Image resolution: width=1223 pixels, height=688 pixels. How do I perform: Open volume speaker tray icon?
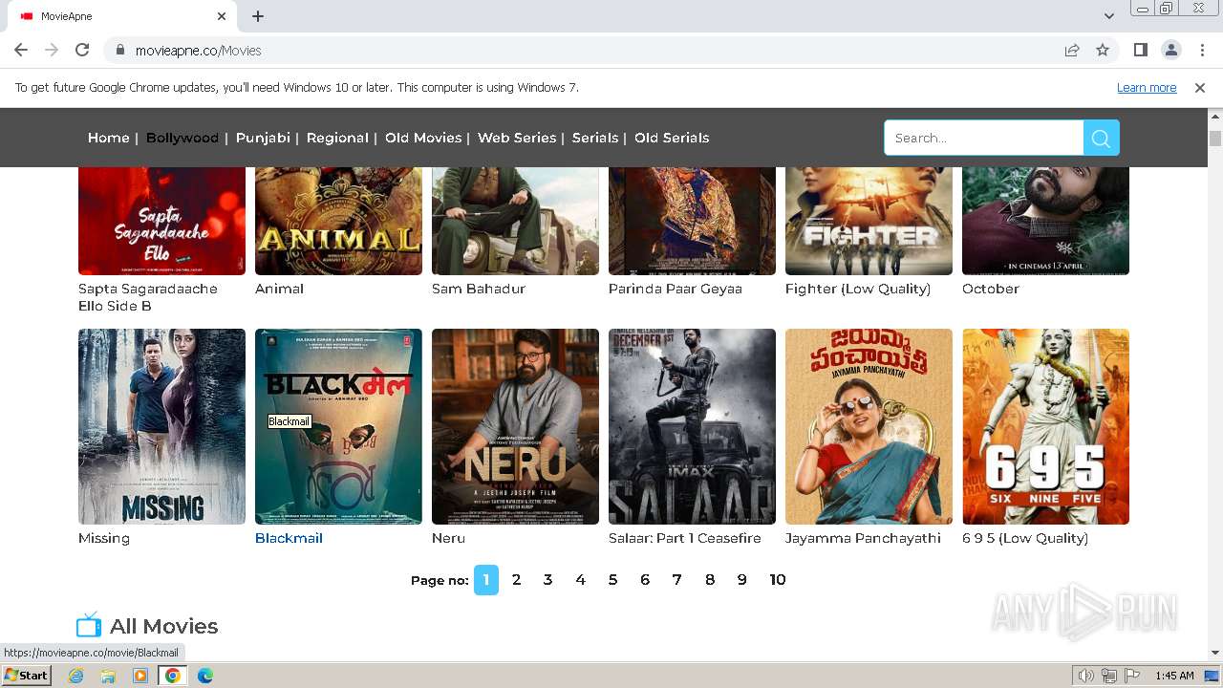1085,676
